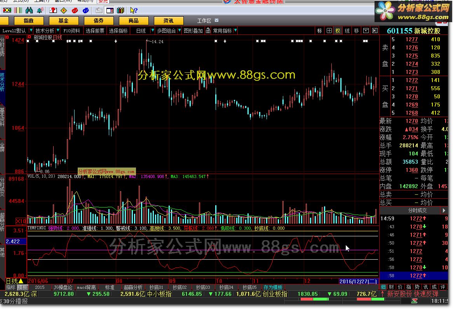Click 选择指标 button
This screenshot has height=309, width=453.
tap(118, 31)
